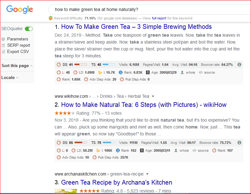
Task: Click the Visits: 6.16M value
Action: click(x=134, y=65)
